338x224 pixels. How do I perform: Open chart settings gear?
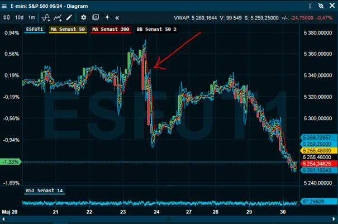pyautogui.click(x=83, y=17)
